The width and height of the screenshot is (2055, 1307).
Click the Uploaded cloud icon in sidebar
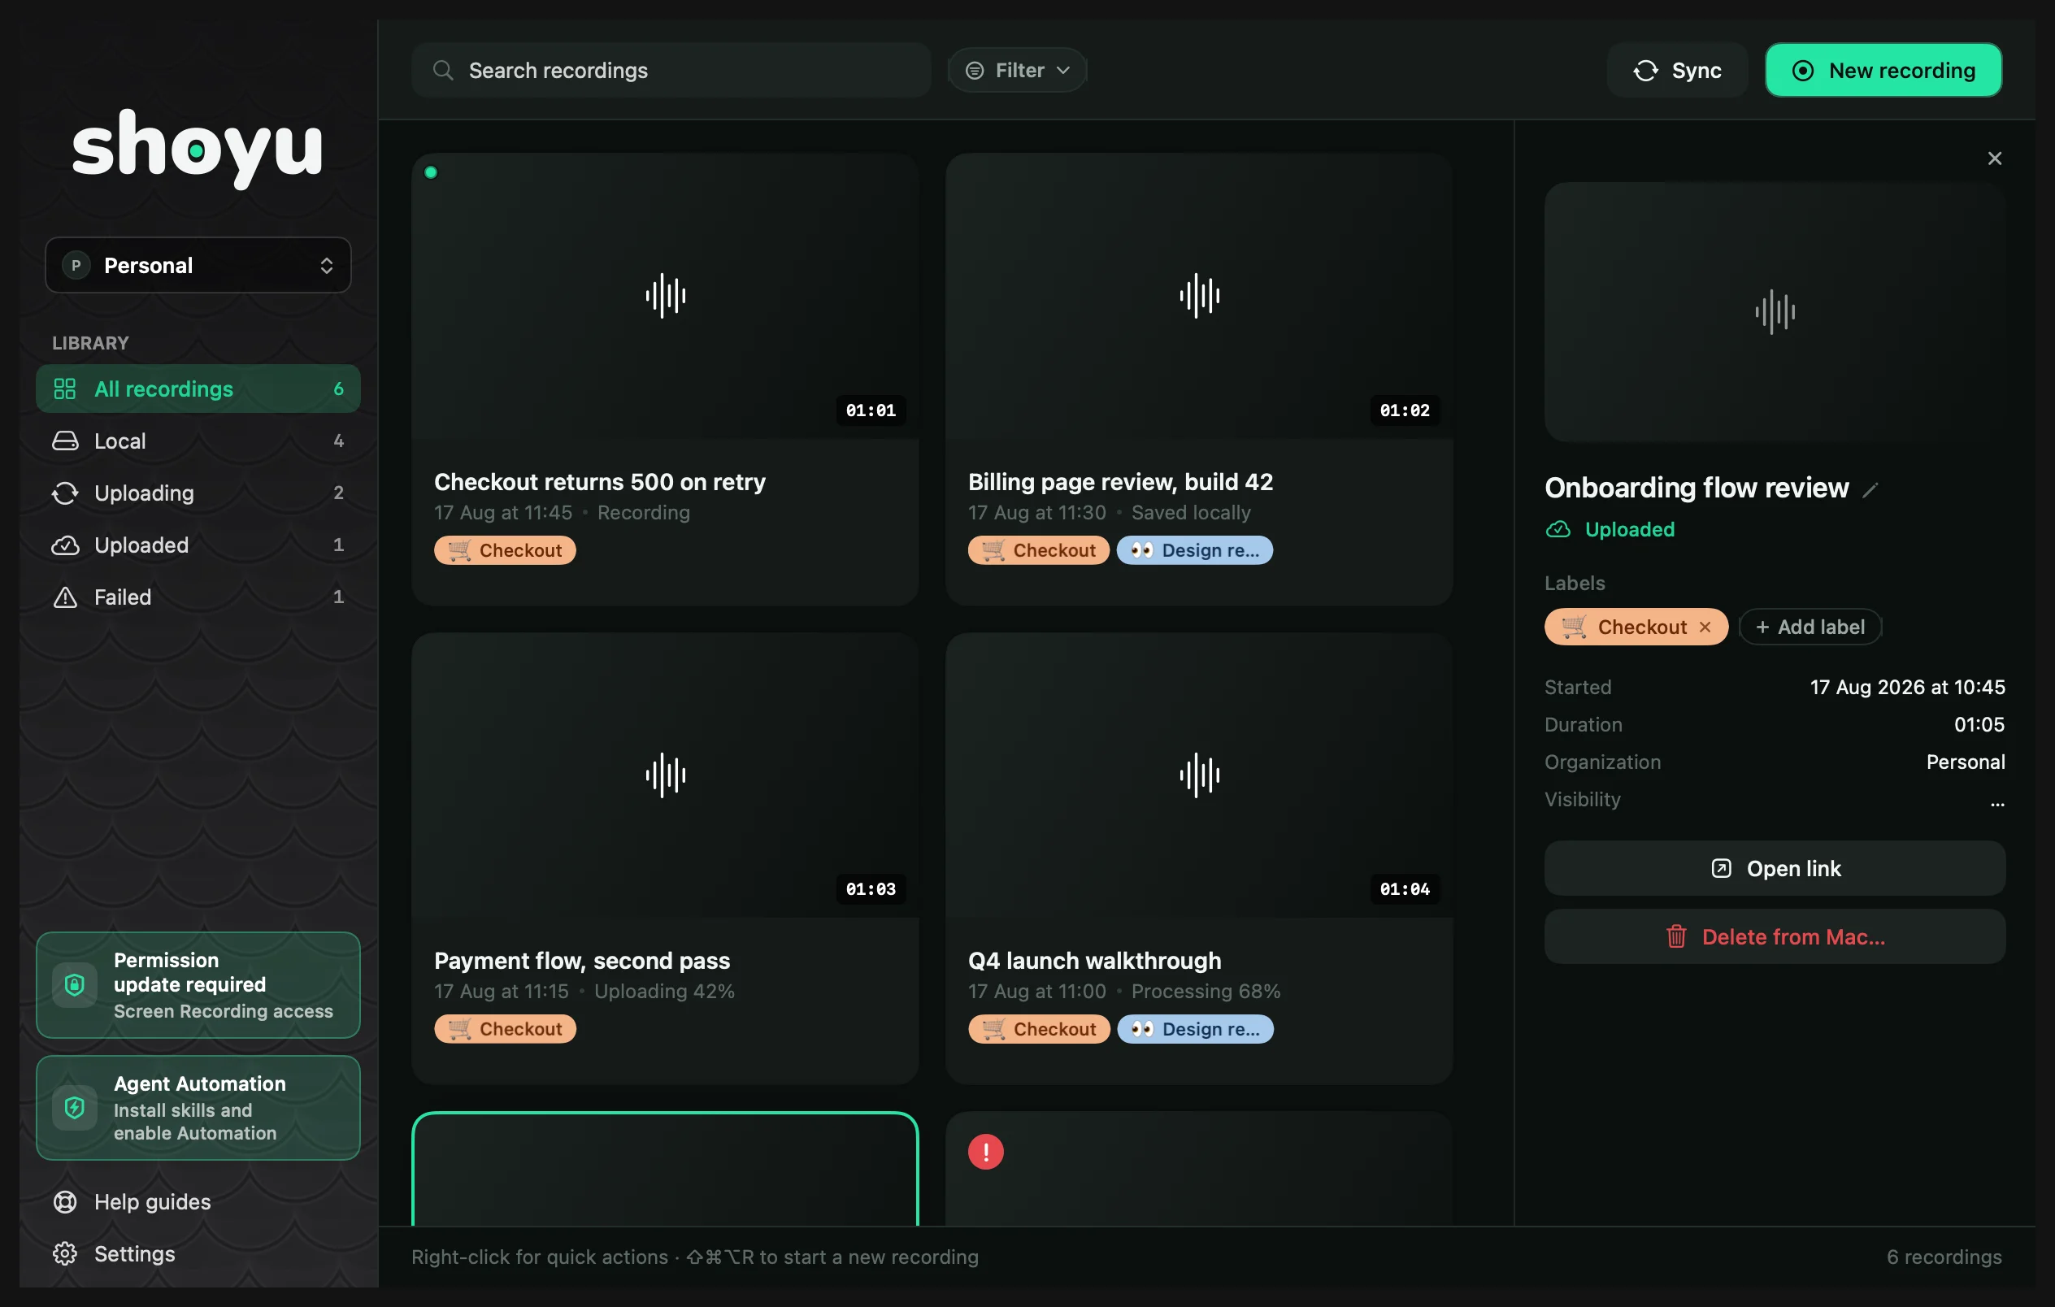pyautogui.click(x=65, y=545)
